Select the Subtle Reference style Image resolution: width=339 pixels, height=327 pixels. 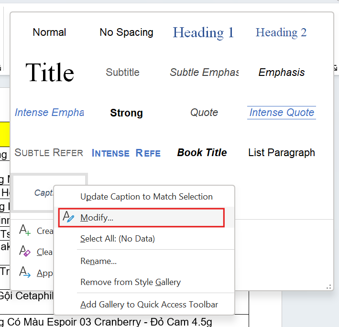tap(49, 153)
